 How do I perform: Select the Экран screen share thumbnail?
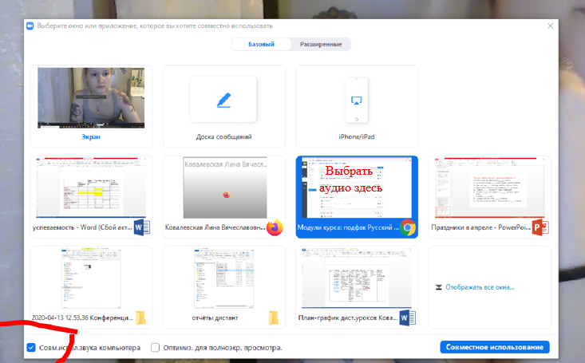click(90, 99)
